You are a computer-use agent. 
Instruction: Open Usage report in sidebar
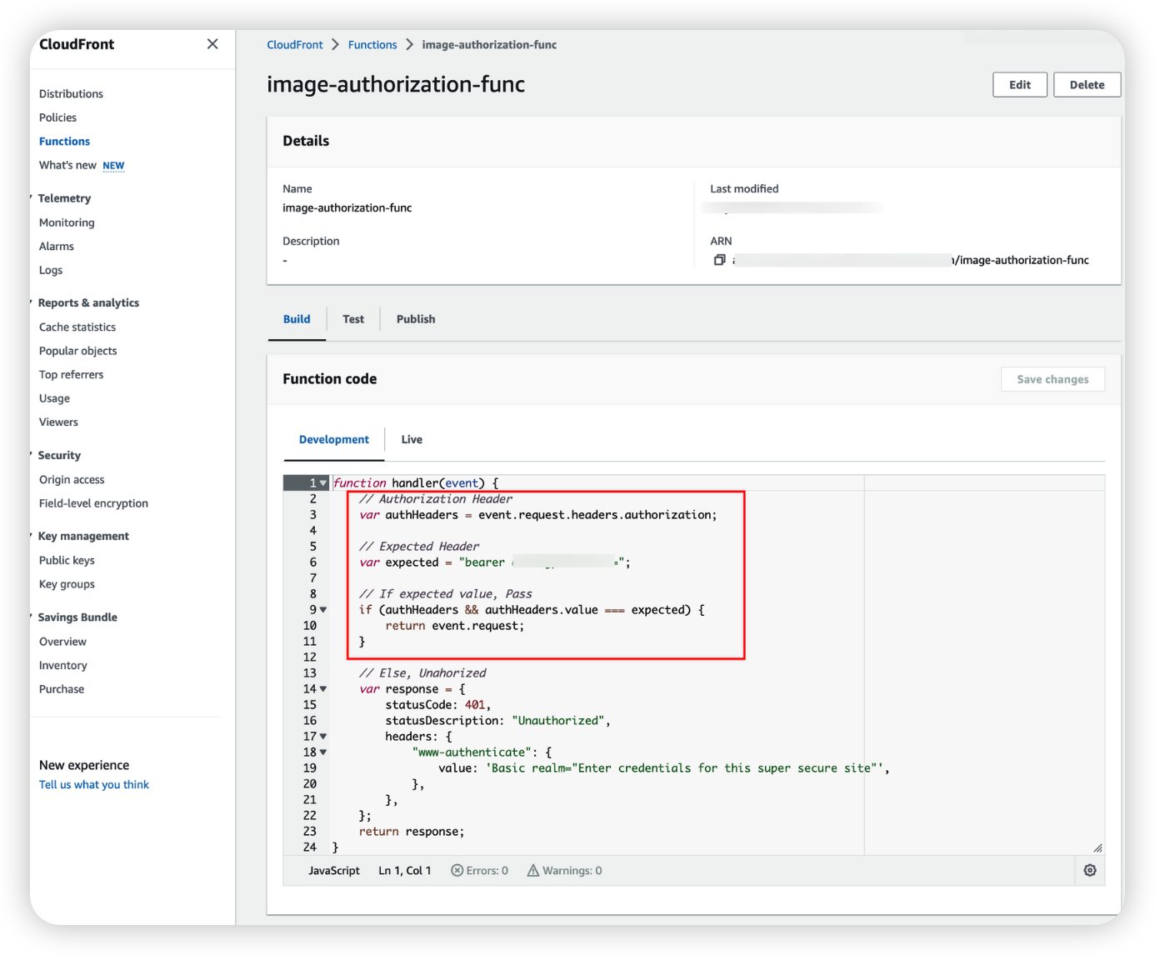point(54,399)
